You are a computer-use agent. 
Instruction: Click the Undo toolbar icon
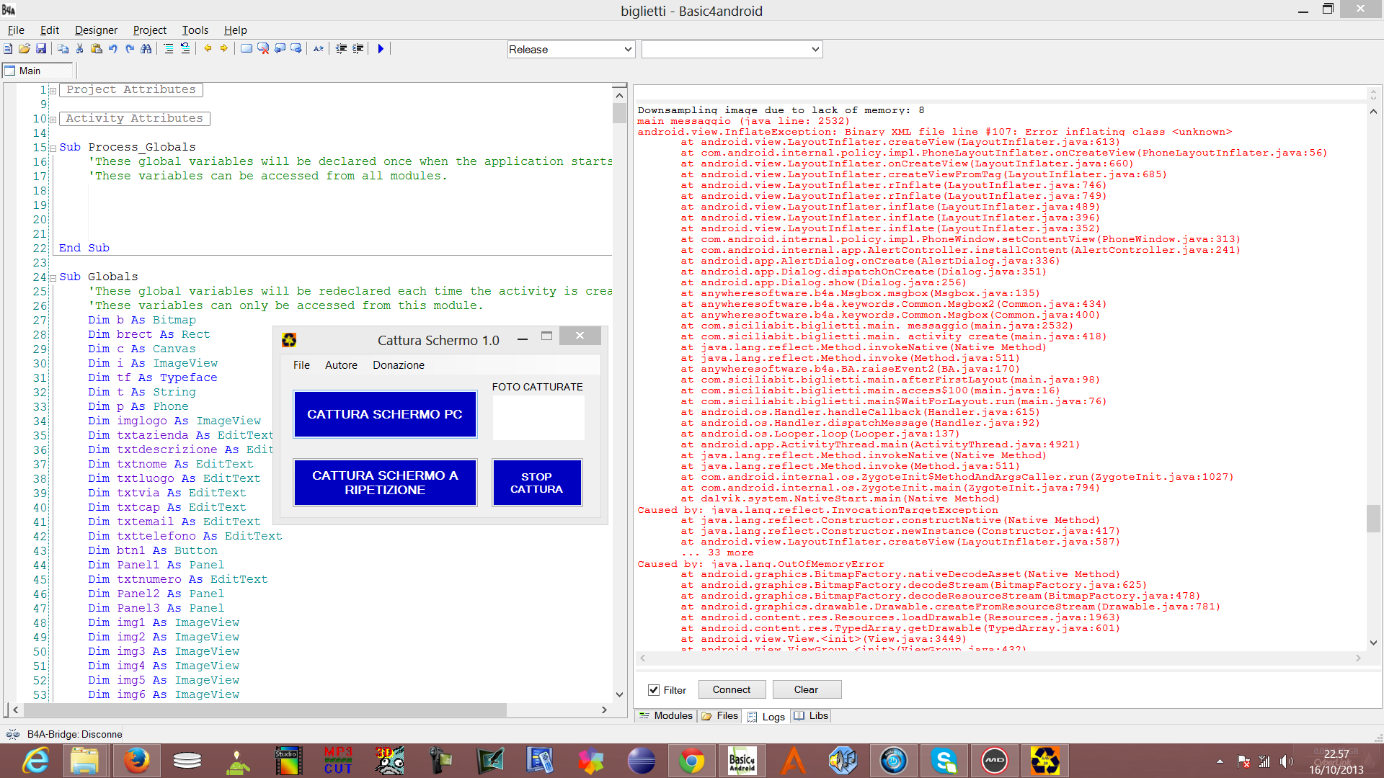[113, 48]
